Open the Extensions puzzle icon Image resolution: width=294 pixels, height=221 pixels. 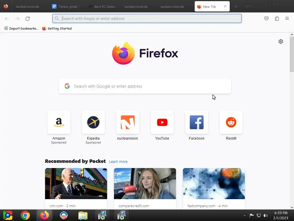click(x=277, y=18)
